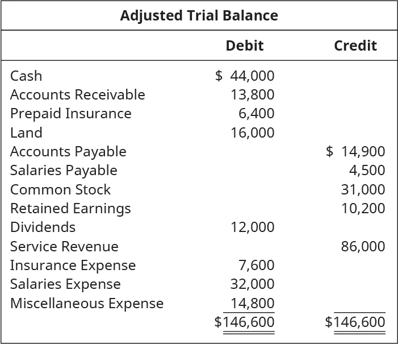Image resolution: width=398 pixels, height=344 pixels.
Task: Select the Land debit amount 16,000
Action: (252, 133)
